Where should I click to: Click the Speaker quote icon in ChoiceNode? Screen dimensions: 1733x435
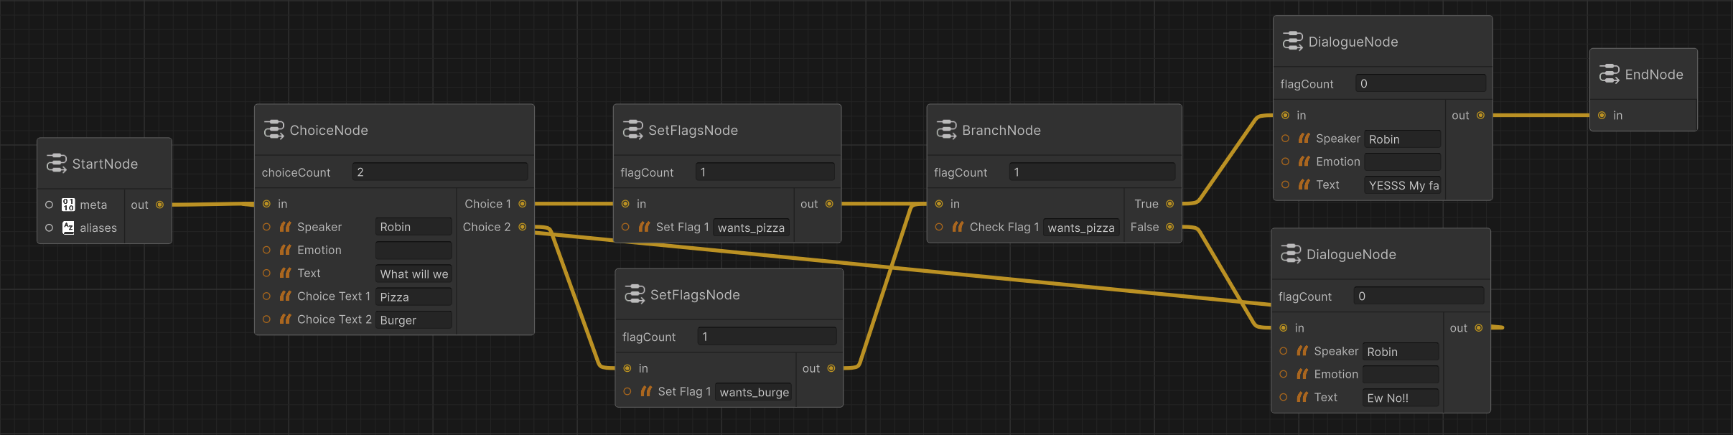click(x=285, y=227)
